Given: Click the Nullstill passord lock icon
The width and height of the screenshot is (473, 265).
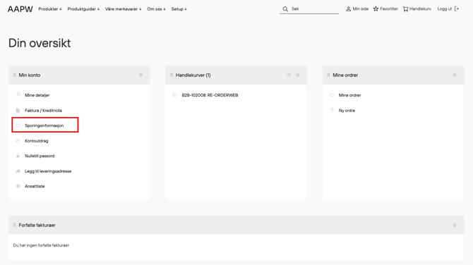Looking at the screenshot, I should tap(18, 156).
